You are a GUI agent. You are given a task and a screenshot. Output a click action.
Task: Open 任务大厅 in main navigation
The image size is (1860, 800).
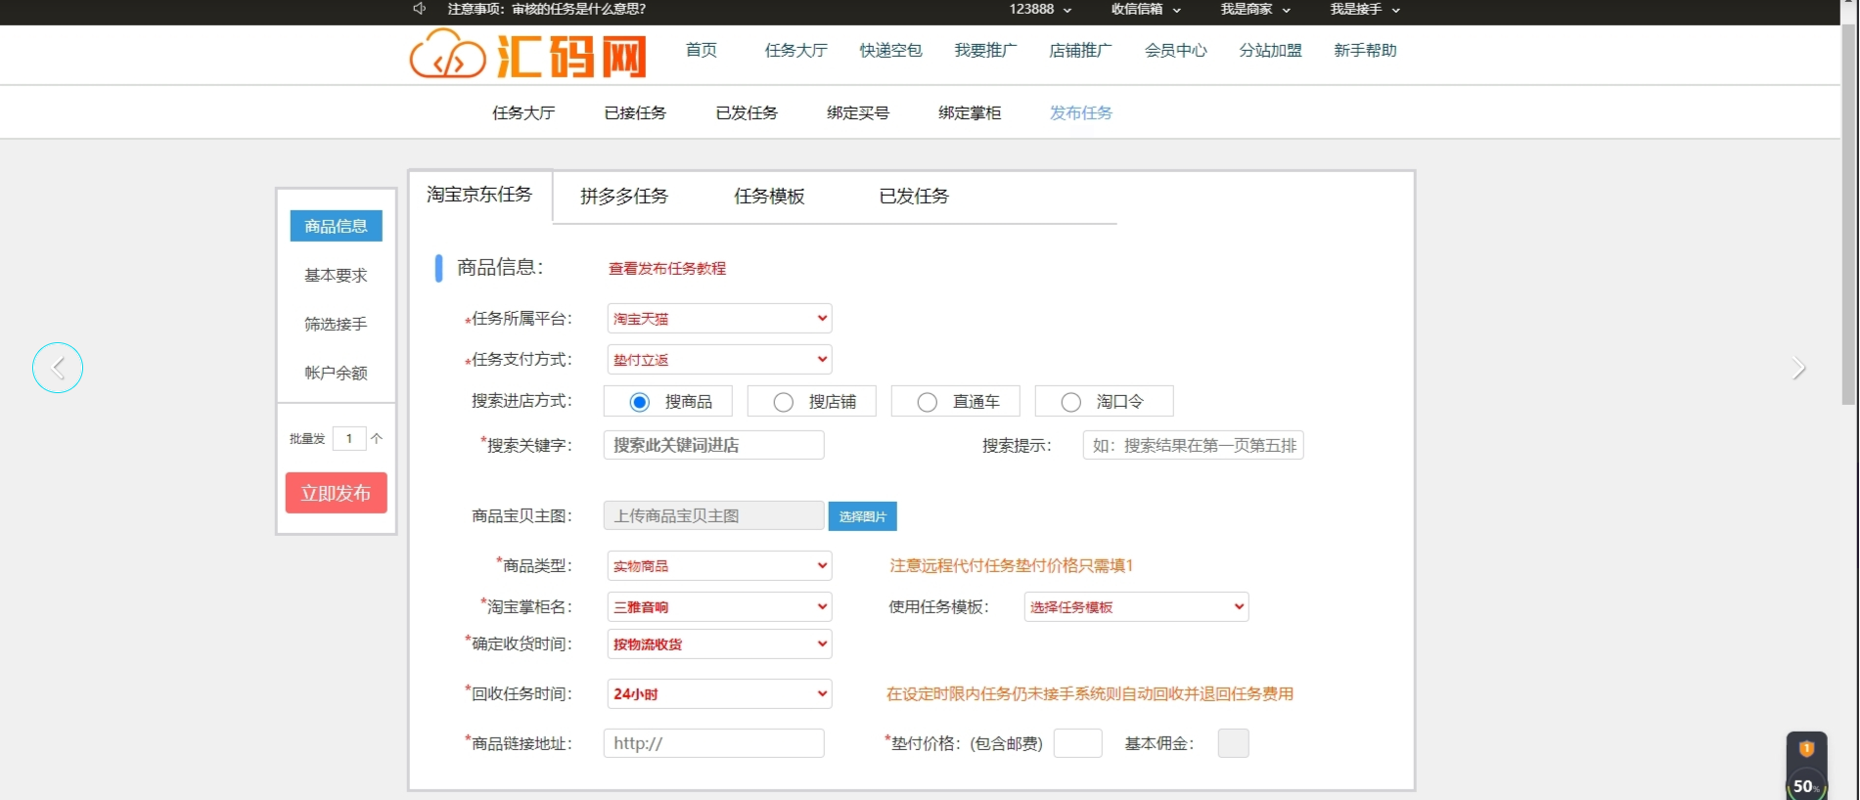pos(795,51)
